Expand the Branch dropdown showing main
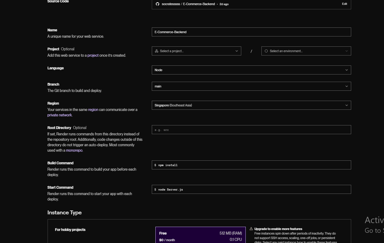This screenshot has height=243, width=384. 251,86
